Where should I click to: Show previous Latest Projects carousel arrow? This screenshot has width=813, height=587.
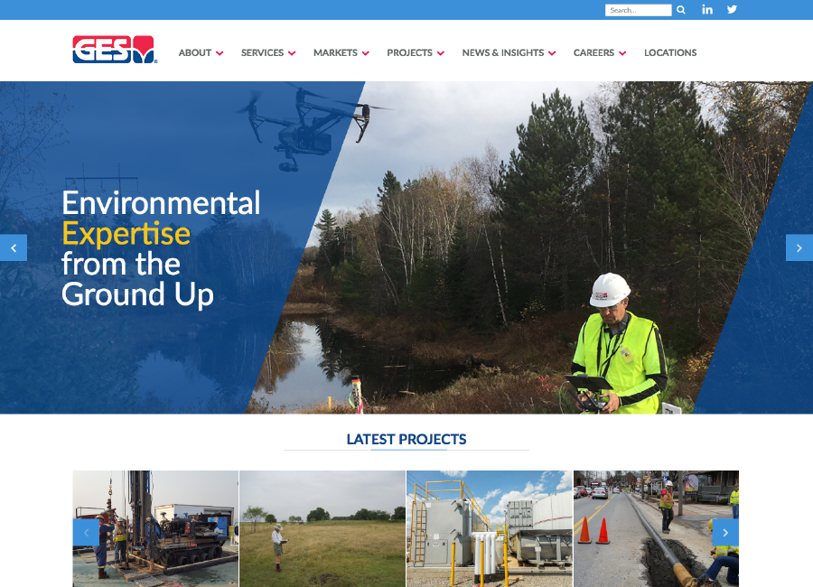point(86,533)
